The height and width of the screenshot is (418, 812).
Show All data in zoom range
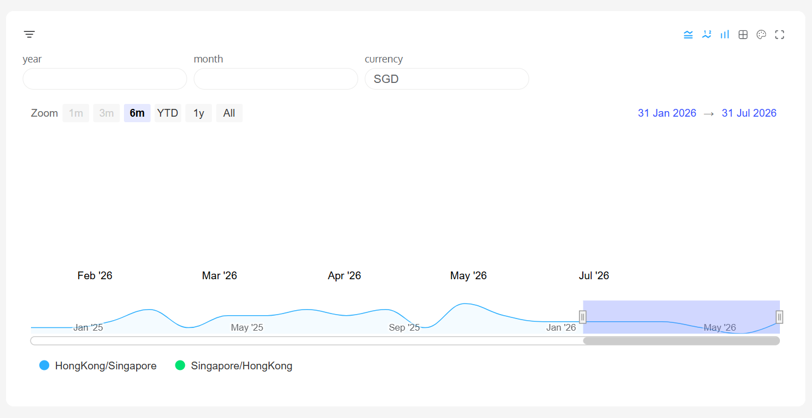click(229, 113)
